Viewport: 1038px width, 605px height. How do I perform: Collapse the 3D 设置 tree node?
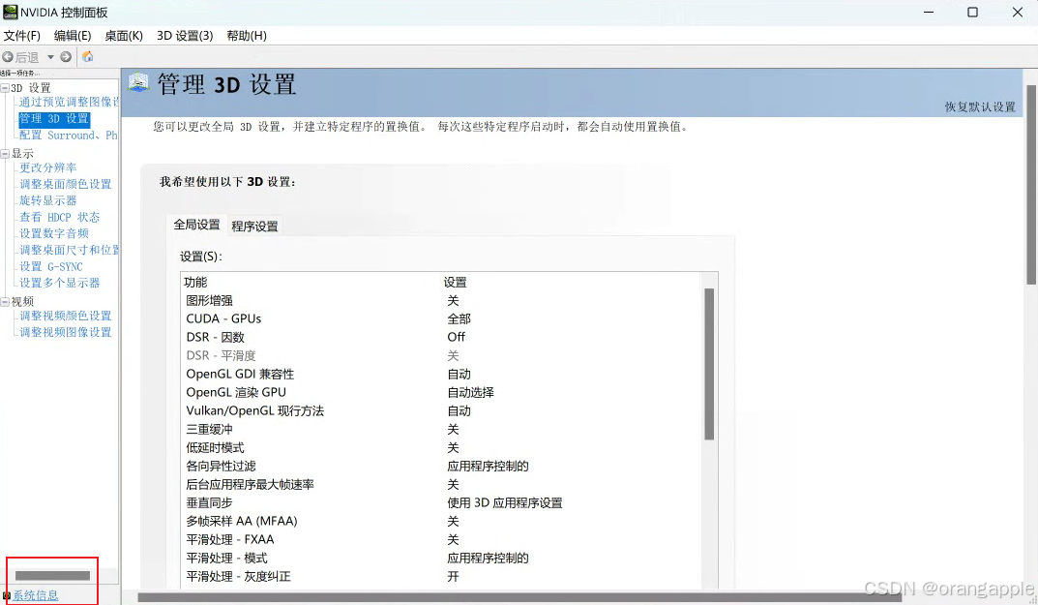(5, 88)
